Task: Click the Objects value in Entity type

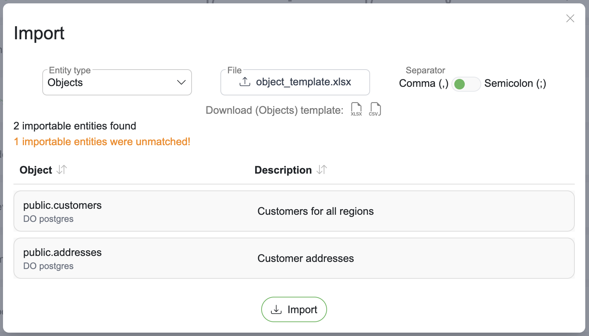Action: click(x=65, y=83)
